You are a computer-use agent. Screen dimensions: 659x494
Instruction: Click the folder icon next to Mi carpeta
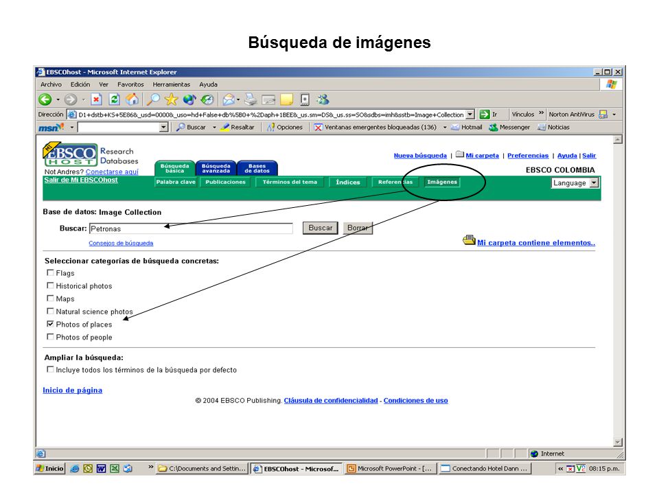pos(460,154)
